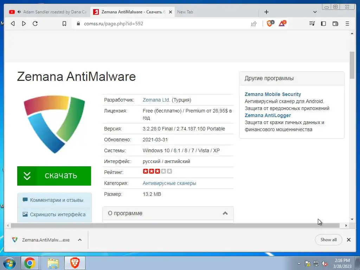Click the horizontal scroll left arrow

pos(8,225)
